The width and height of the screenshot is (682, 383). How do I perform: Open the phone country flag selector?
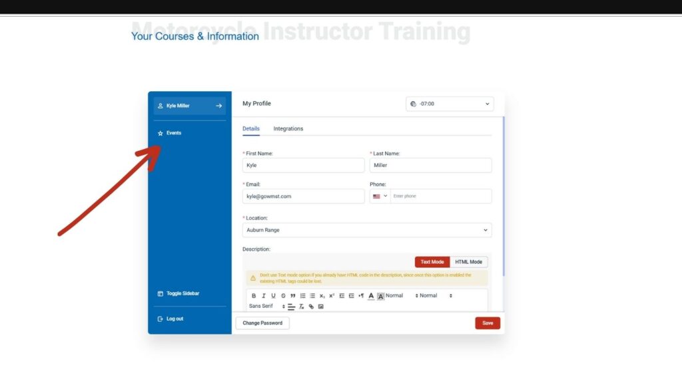coord(380,196)
